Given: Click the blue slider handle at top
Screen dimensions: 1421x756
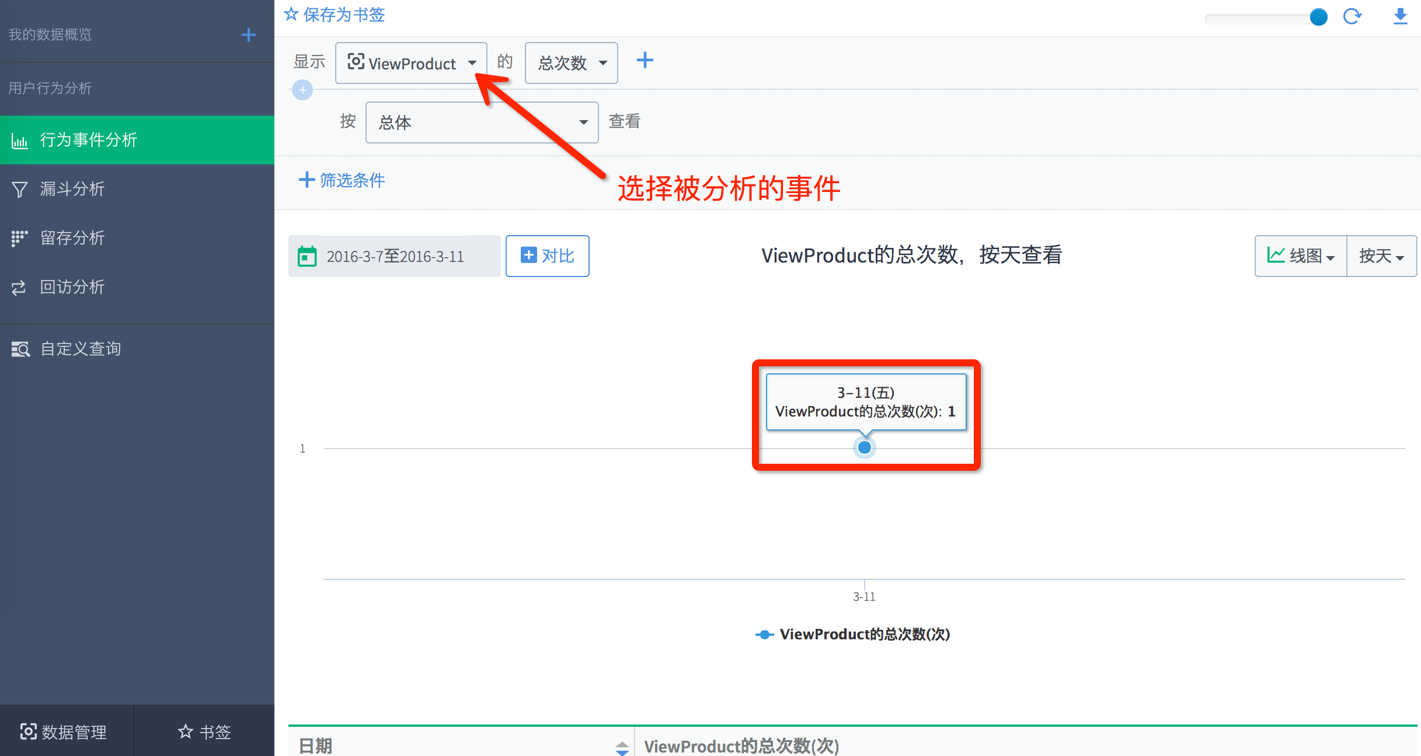Looking at the screenshot, I should (1318, 17).
